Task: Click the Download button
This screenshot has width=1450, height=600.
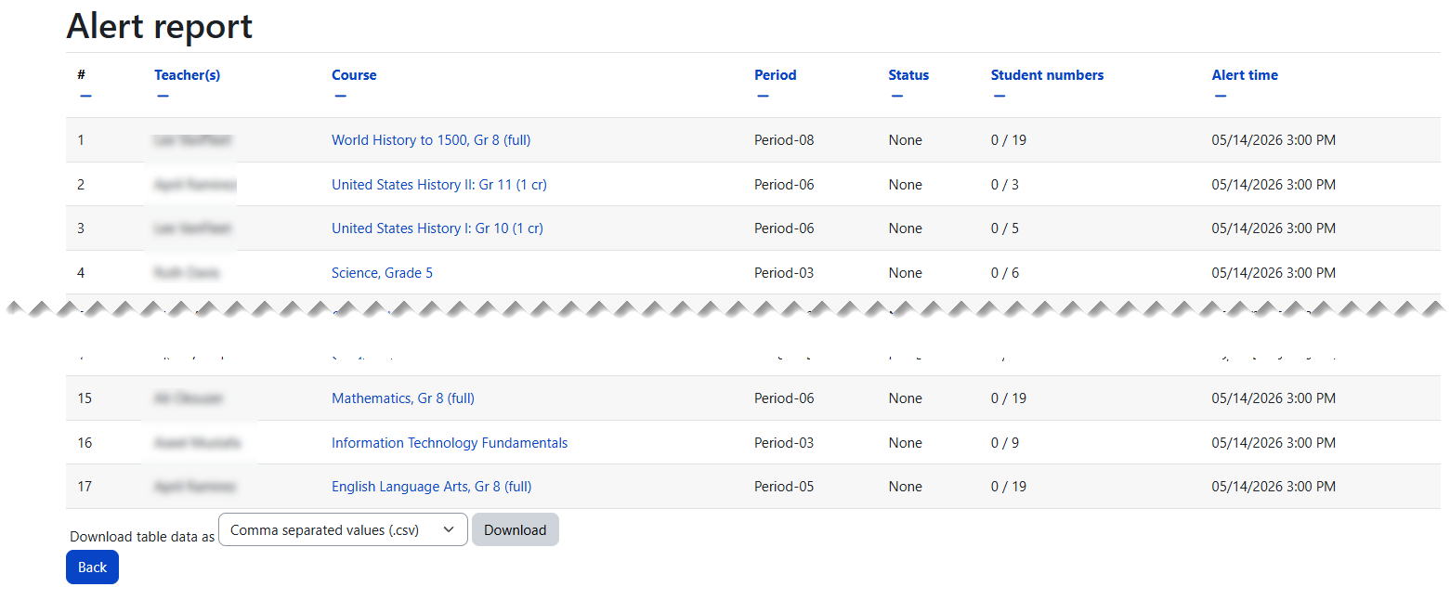Action: pos(516,529)
